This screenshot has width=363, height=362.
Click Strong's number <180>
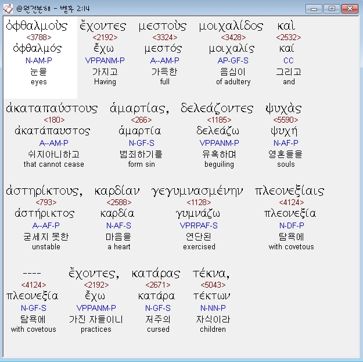[54, 120]
